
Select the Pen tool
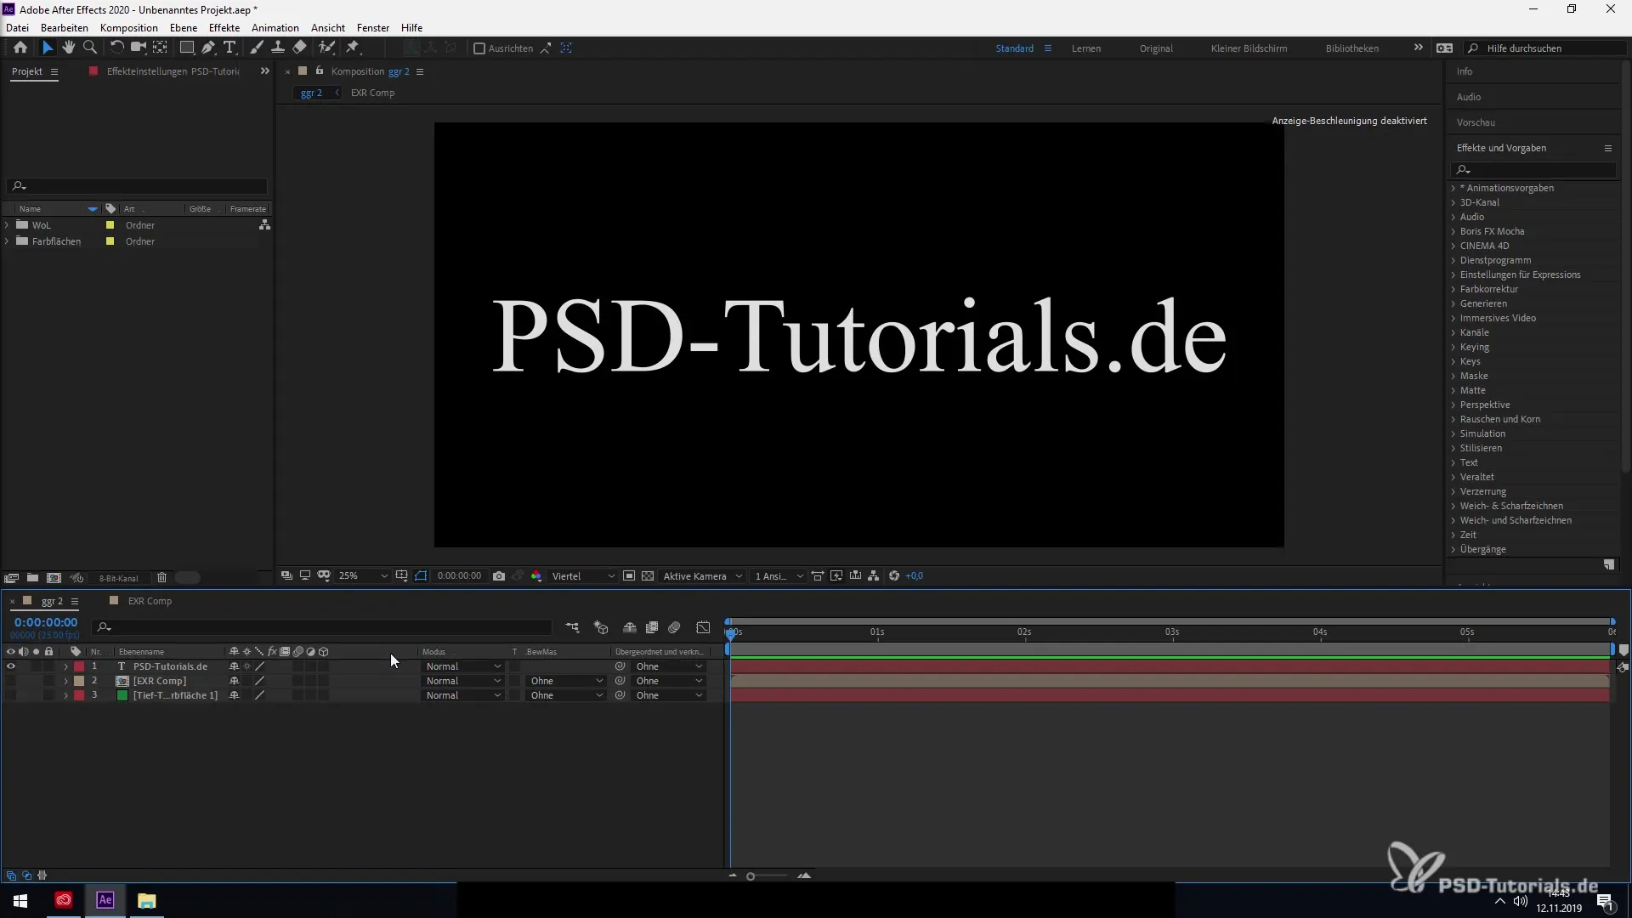coord(208,48)
